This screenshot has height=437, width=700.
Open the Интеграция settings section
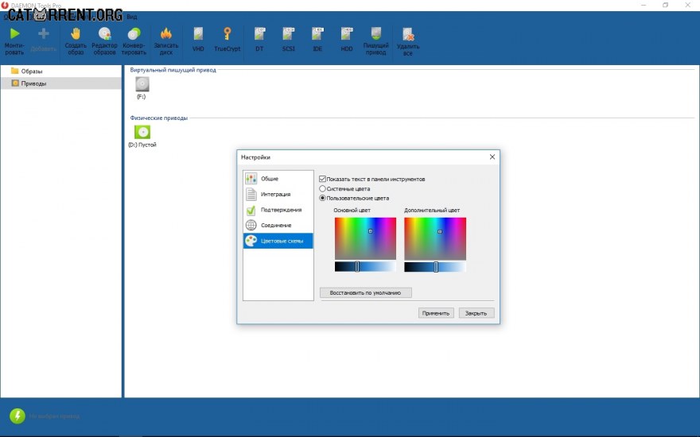[278, 194]
